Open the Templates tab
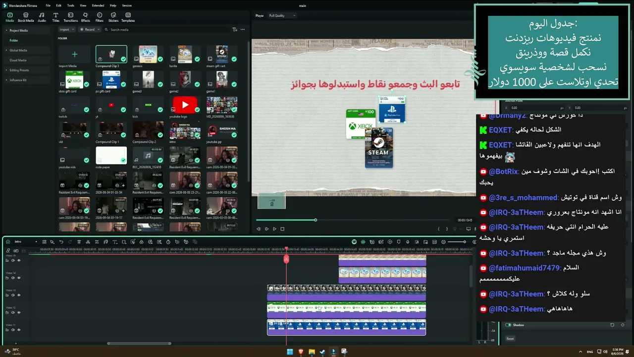This screenshot has height=357, width=634. click(x=128, y=17)
